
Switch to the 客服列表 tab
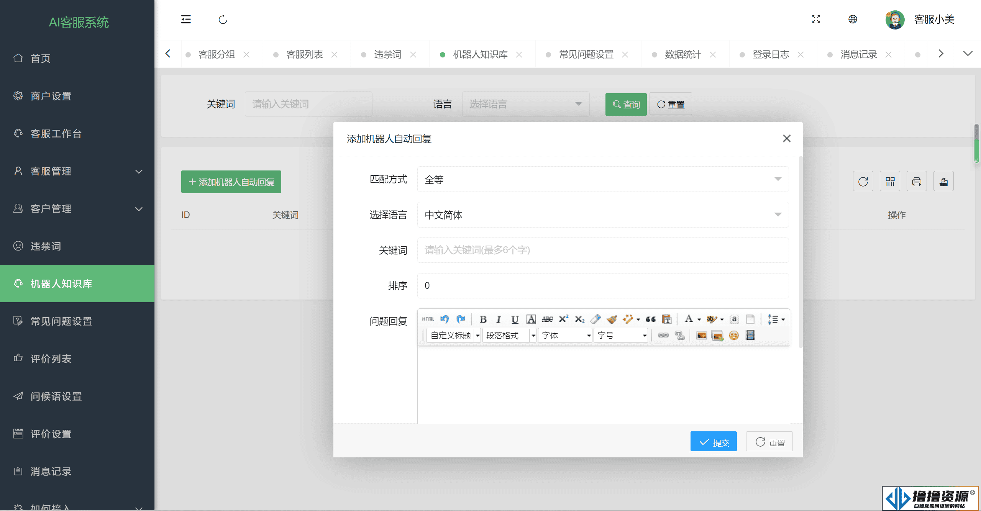[x=305, y=54]
